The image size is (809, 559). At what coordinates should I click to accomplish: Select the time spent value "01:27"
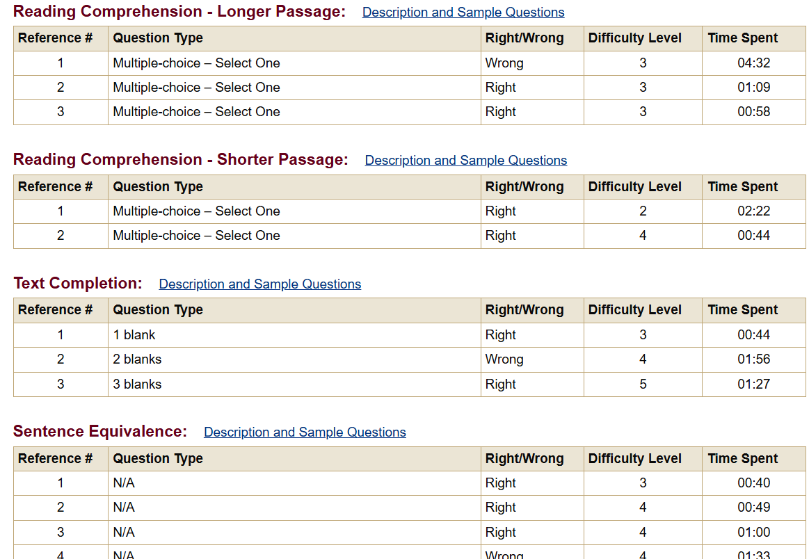tap(754, 384)
